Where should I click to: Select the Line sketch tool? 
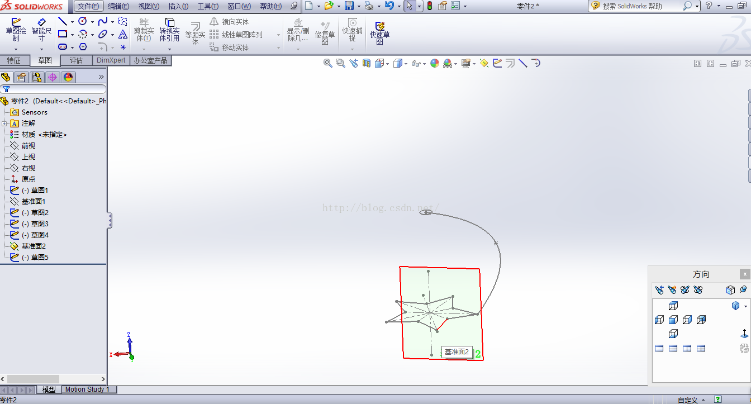pos(63,21)
